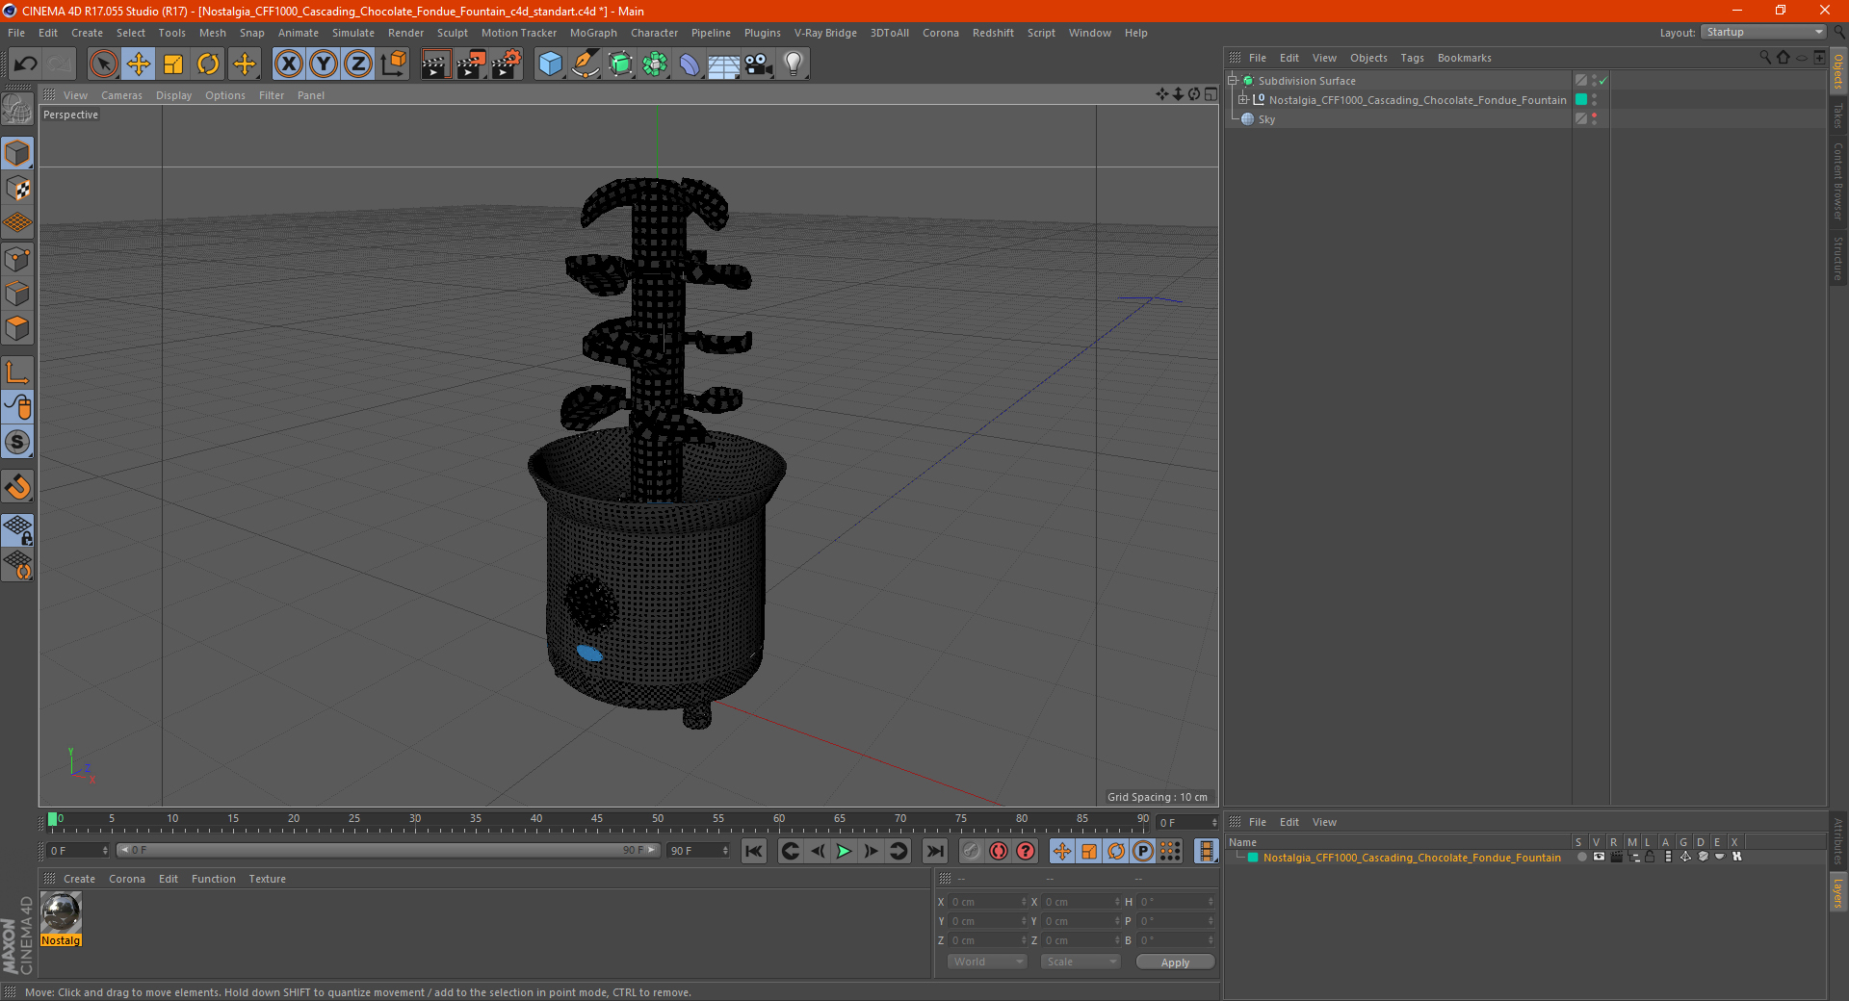
Task: Add Light object bulb icon
Action: [x=794, y=64]
